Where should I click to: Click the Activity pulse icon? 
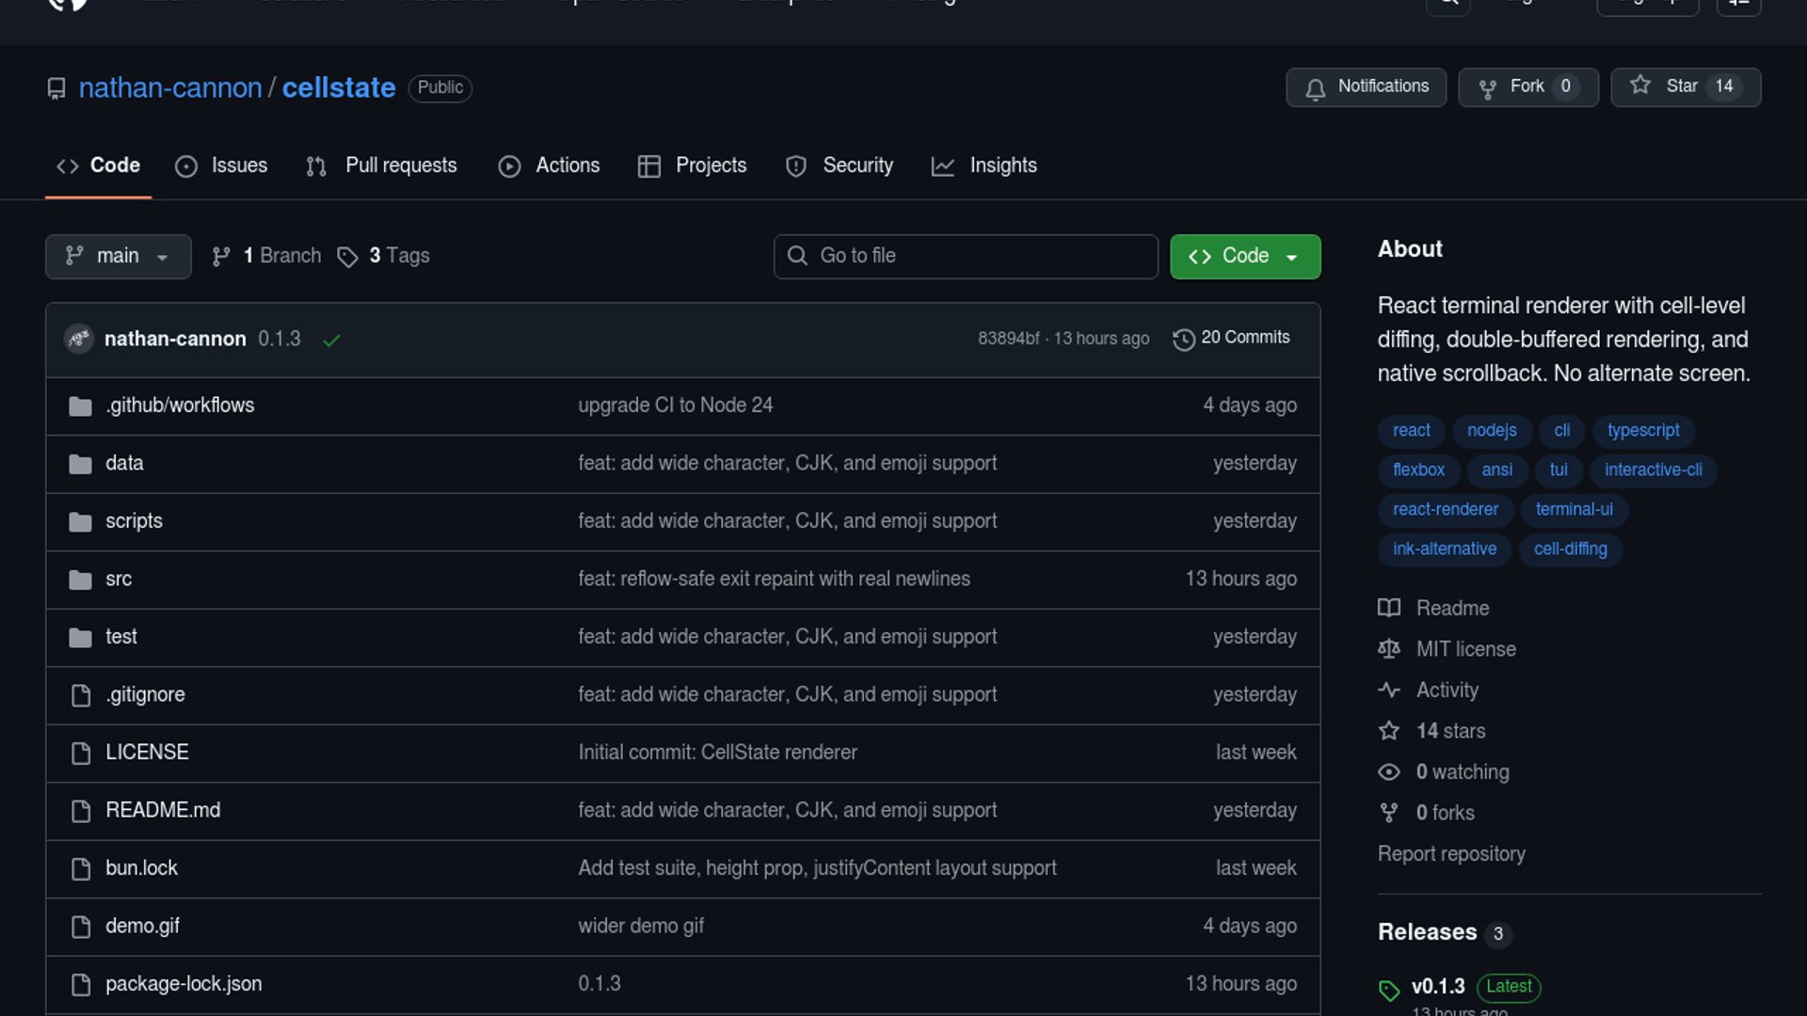[x=1388, y=691]
